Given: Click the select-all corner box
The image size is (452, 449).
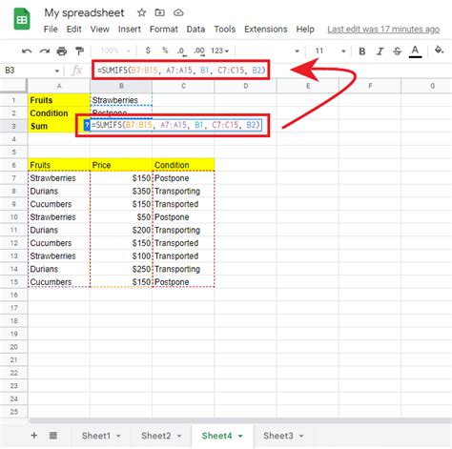Looking at the screenshot, I should pos(13,86).
